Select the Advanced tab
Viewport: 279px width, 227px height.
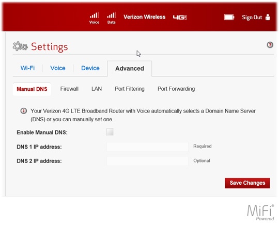(x=130, y=69)
